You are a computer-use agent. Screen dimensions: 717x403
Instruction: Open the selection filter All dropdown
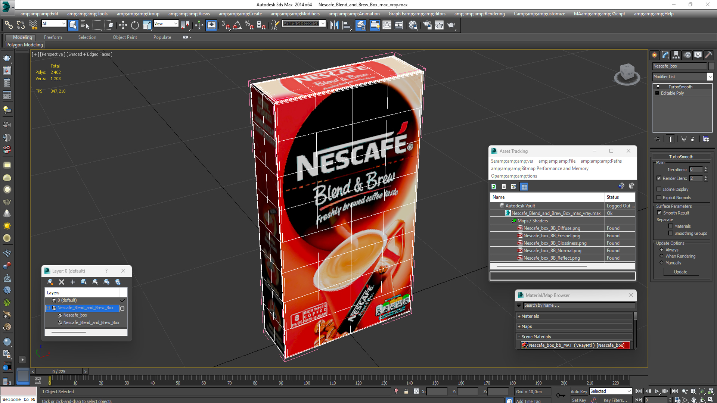pyautogui.click(x=63, y=24)
